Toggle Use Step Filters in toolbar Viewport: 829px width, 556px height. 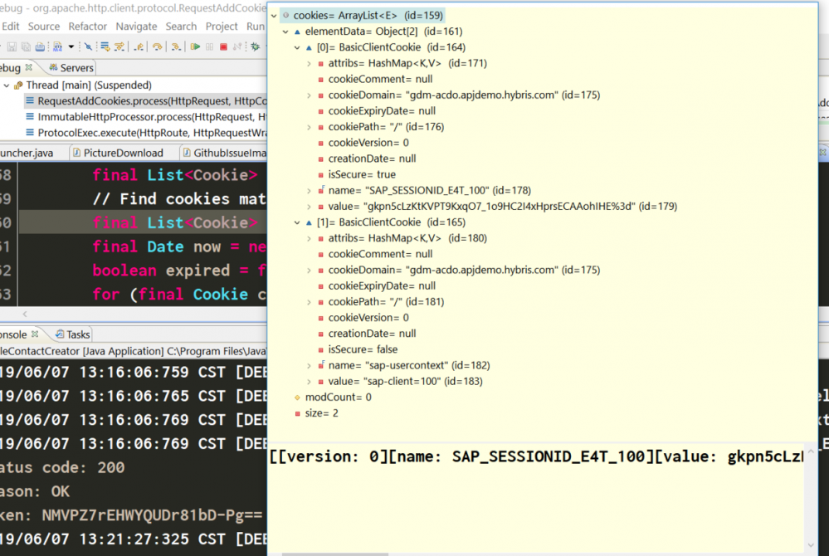tap(119, 47)
